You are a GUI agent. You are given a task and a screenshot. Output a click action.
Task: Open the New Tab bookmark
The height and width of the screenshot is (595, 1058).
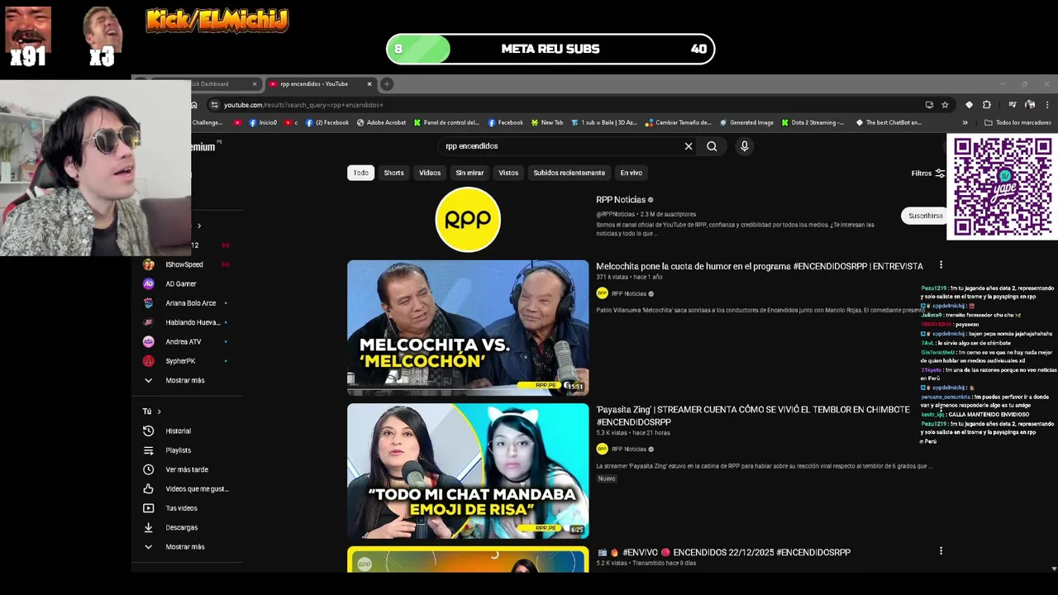coord(547,122)
